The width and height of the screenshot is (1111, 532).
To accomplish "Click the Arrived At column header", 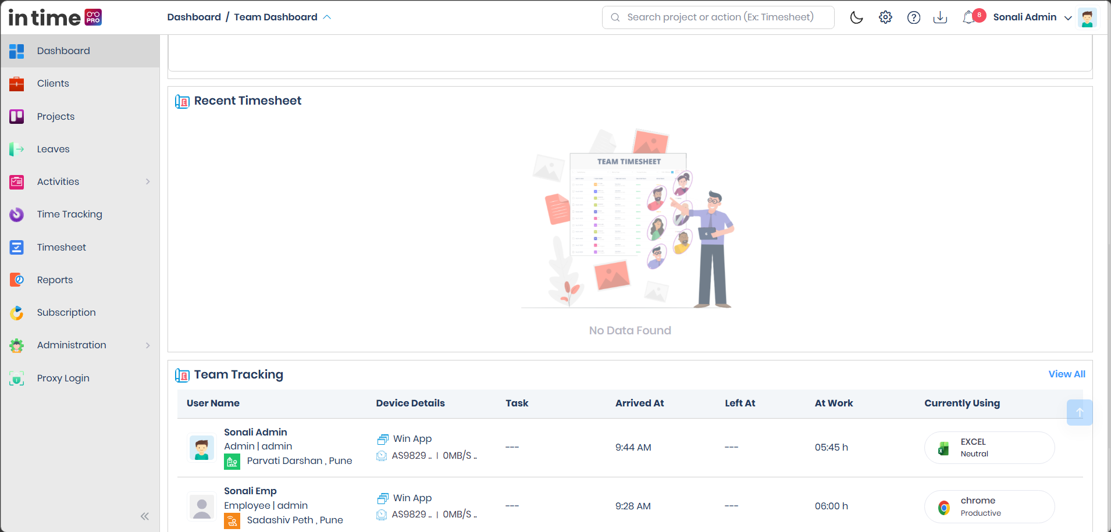I will [x=639, y=403].
